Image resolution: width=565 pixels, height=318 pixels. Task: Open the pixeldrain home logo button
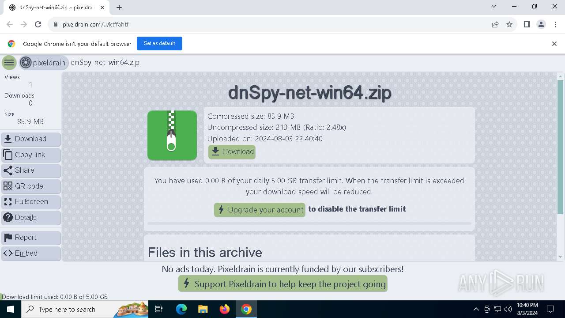43,63
